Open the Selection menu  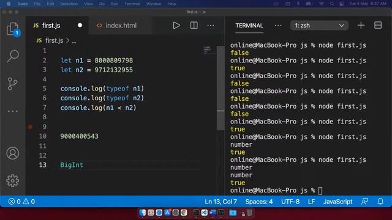(69, 4)
